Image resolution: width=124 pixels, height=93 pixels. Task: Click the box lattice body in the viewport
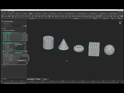click(x=94, y=49)
